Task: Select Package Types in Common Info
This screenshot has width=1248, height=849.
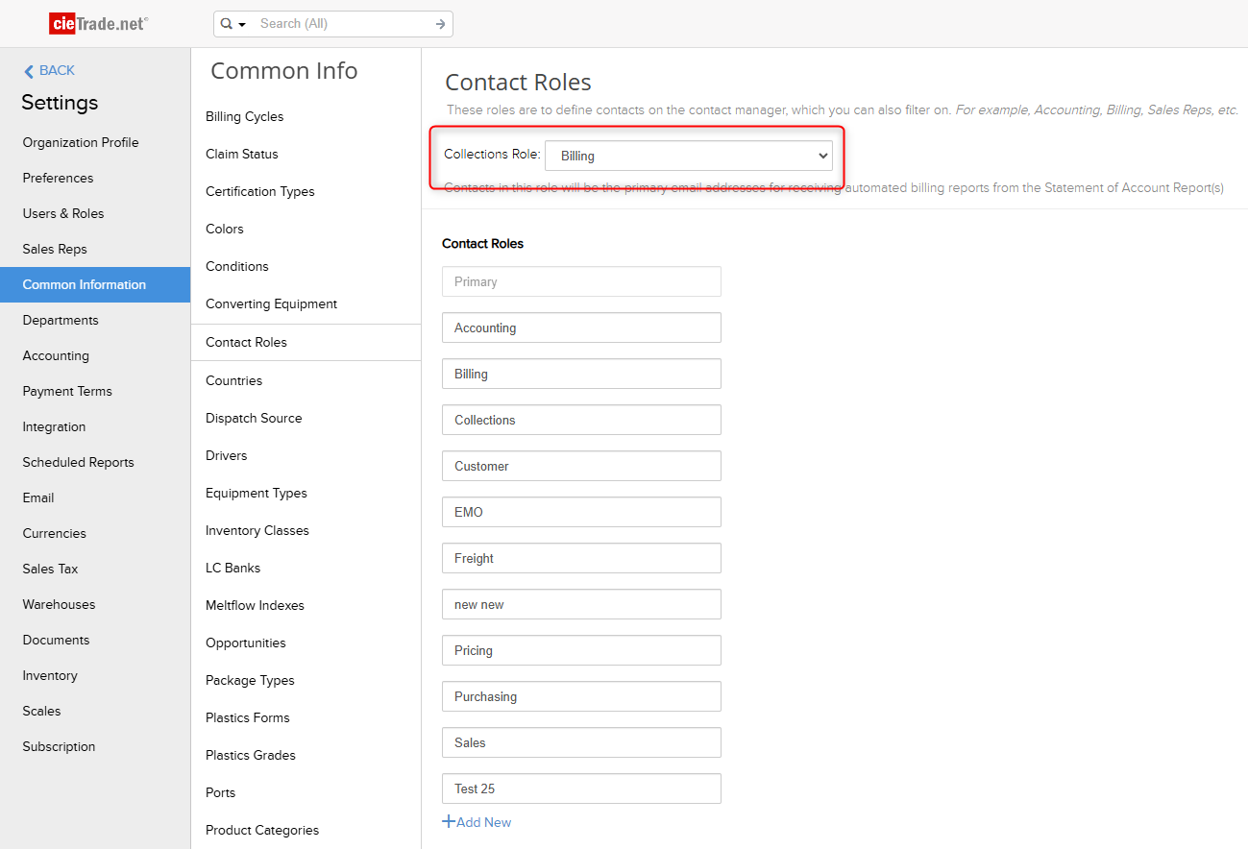Action: click(250, 680)
